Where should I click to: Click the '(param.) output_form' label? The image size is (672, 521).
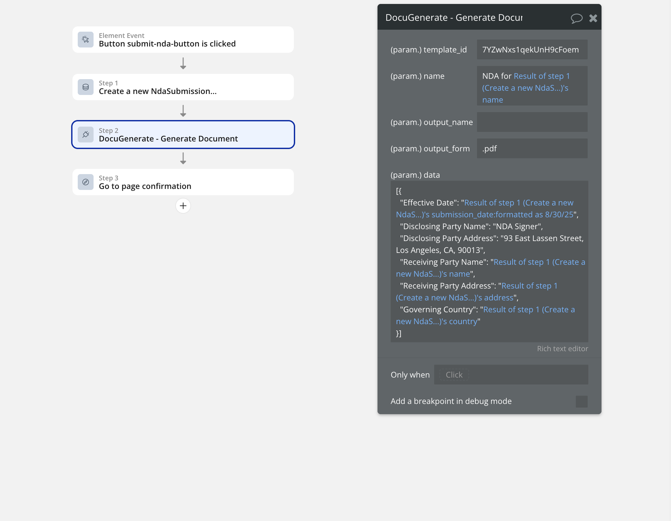click(x=430, y=148)
